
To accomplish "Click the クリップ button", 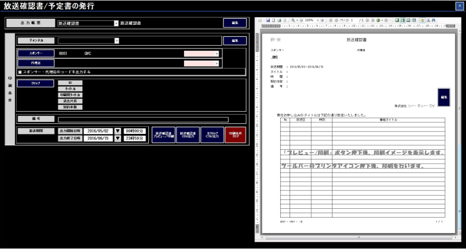I will 36,83.
